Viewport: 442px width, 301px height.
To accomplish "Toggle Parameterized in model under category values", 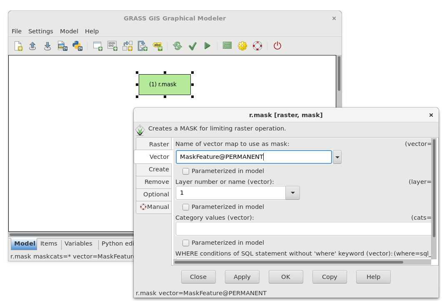I will point(186,243).
